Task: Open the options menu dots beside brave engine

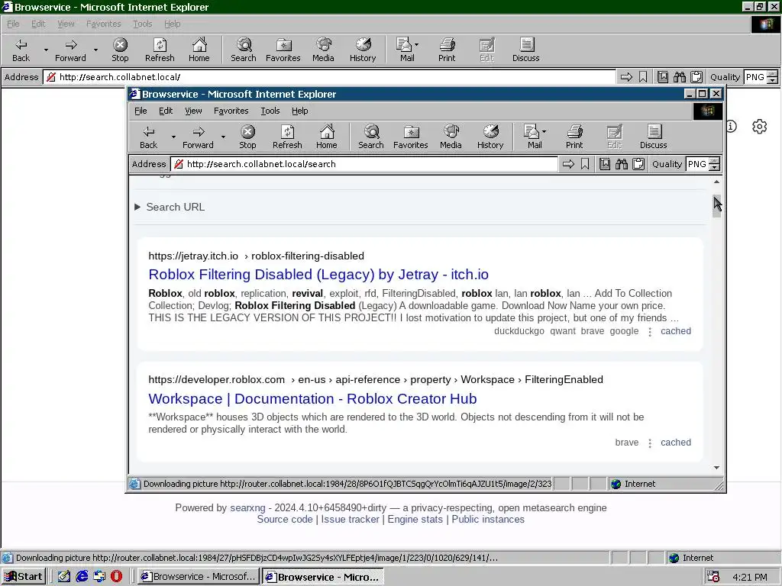Action: click(x=649, y=443)
